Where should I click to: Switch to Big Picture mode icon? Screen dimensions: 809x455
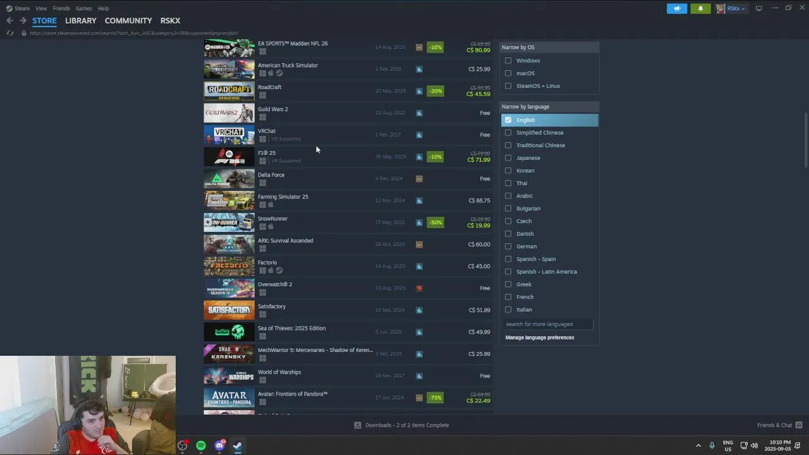pos(759,8)
